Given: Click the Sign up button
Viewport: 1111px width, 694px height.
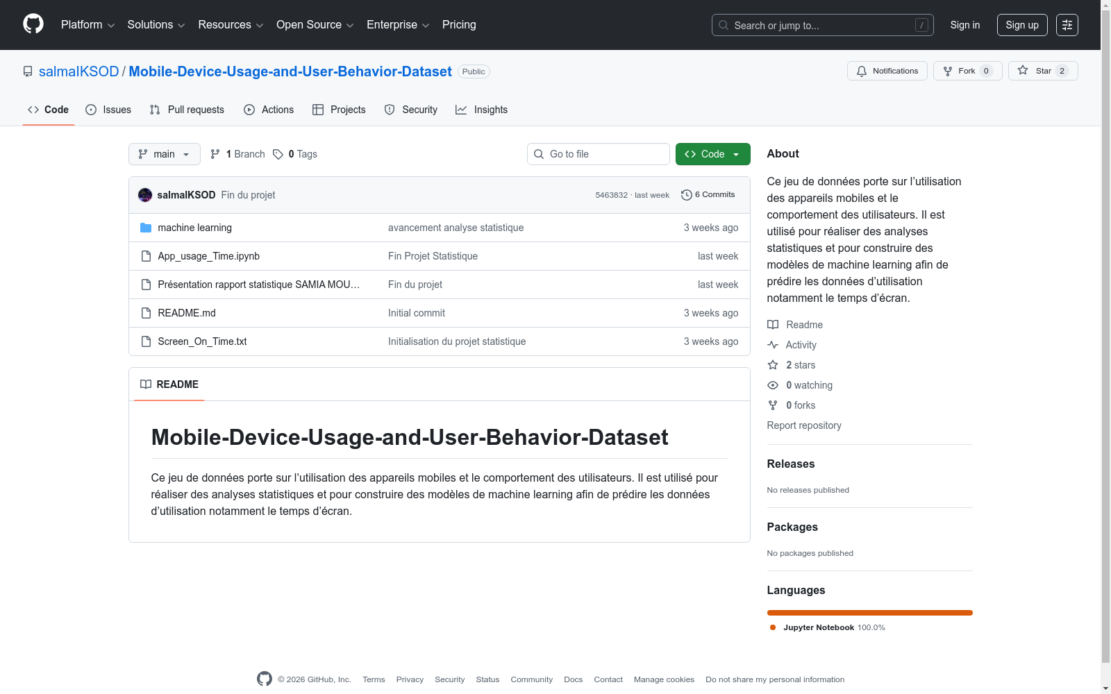Looking at the screenshot, I should pyautogui.click(x=1022, y=25).
